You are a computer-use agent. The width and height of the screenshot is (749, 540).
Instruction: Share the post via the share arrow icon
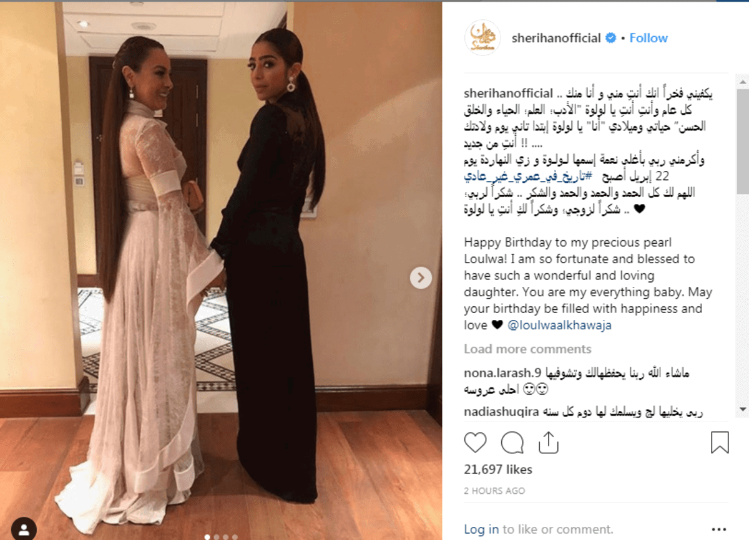[x=547, y=442]
